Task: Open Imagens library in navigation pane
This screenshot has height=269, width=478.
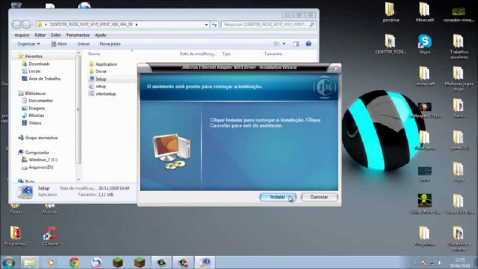Action: pyautogui.click(x=37, y=108)
